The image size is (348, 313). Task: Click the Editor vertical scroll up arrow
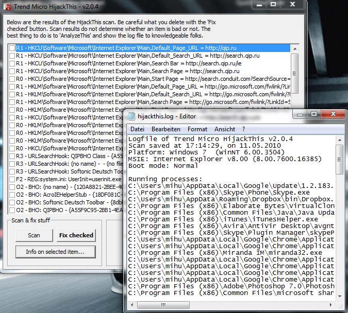point(340,140)
